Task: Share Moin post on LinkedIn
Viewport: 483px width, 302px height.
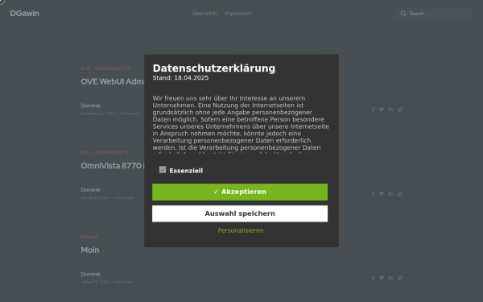Action: pos(390,278)
